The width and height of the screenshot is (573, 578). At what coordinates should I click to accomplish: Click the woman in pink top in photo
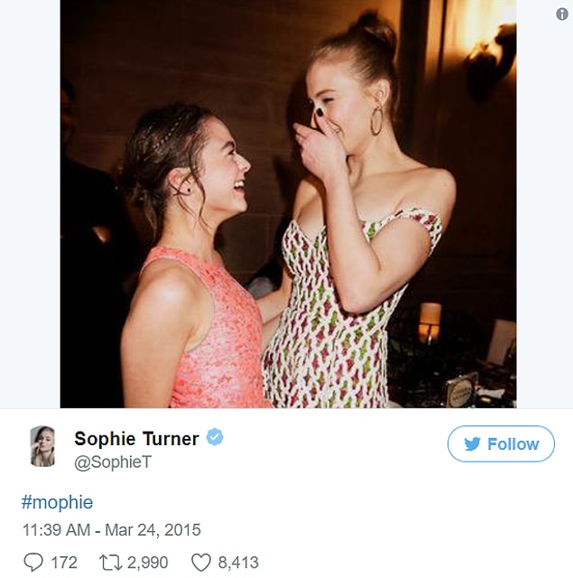tap(191, 258)
